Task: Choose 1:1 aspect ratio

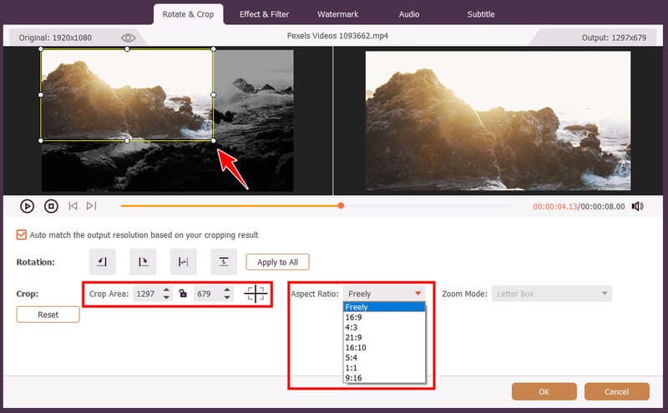Action: tap(384, 368)
